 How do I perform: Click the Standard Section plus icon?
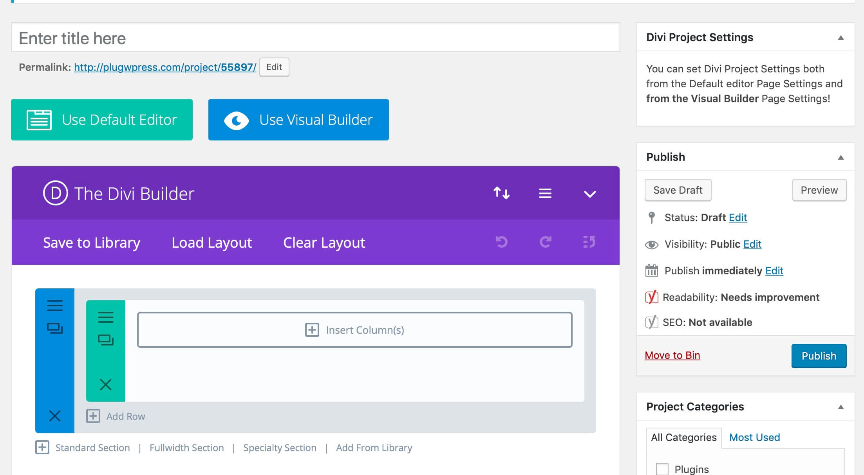pos(42,447)
